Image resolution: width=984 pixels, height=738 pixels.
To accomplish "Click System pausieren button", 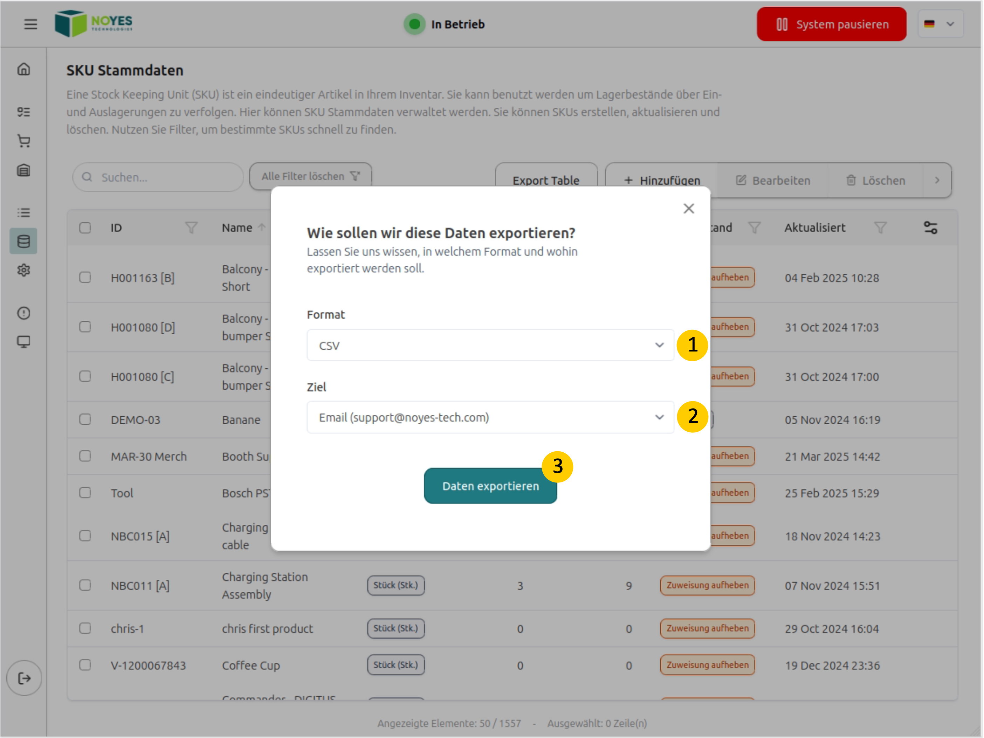I will (x=831, y=24).
